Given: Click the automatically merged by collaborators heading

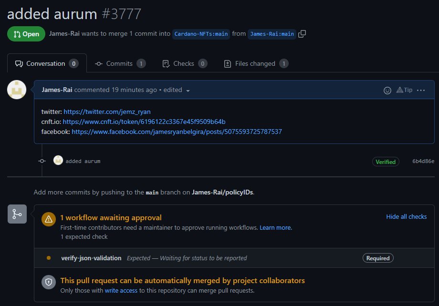Looking at the screenshot, I should [x=183, y=281].
